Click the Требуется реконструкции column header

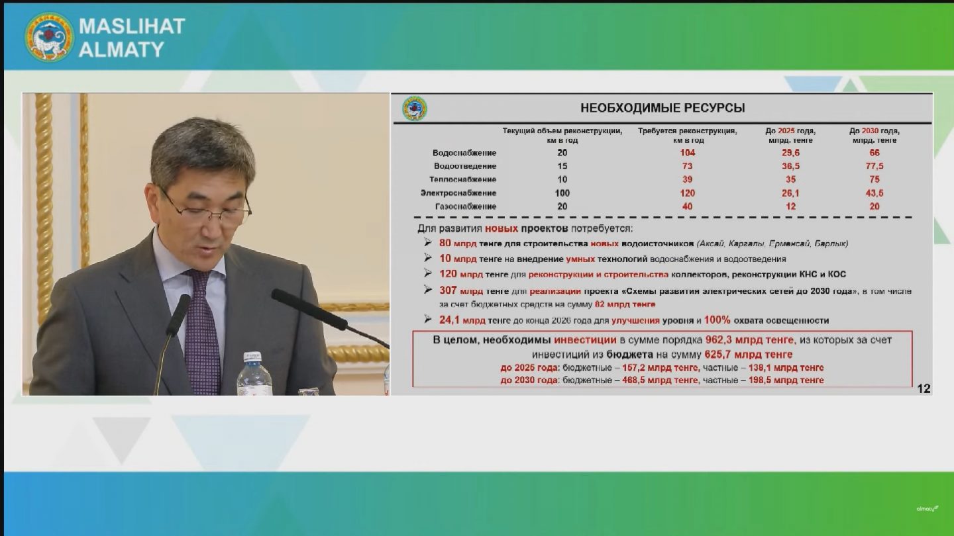point(687,135)
